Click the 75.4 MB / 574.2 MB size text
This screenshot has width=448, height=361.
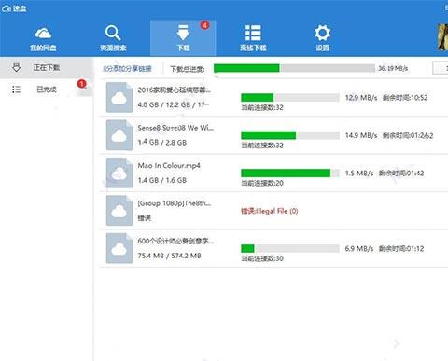click(x=169, y=256)
